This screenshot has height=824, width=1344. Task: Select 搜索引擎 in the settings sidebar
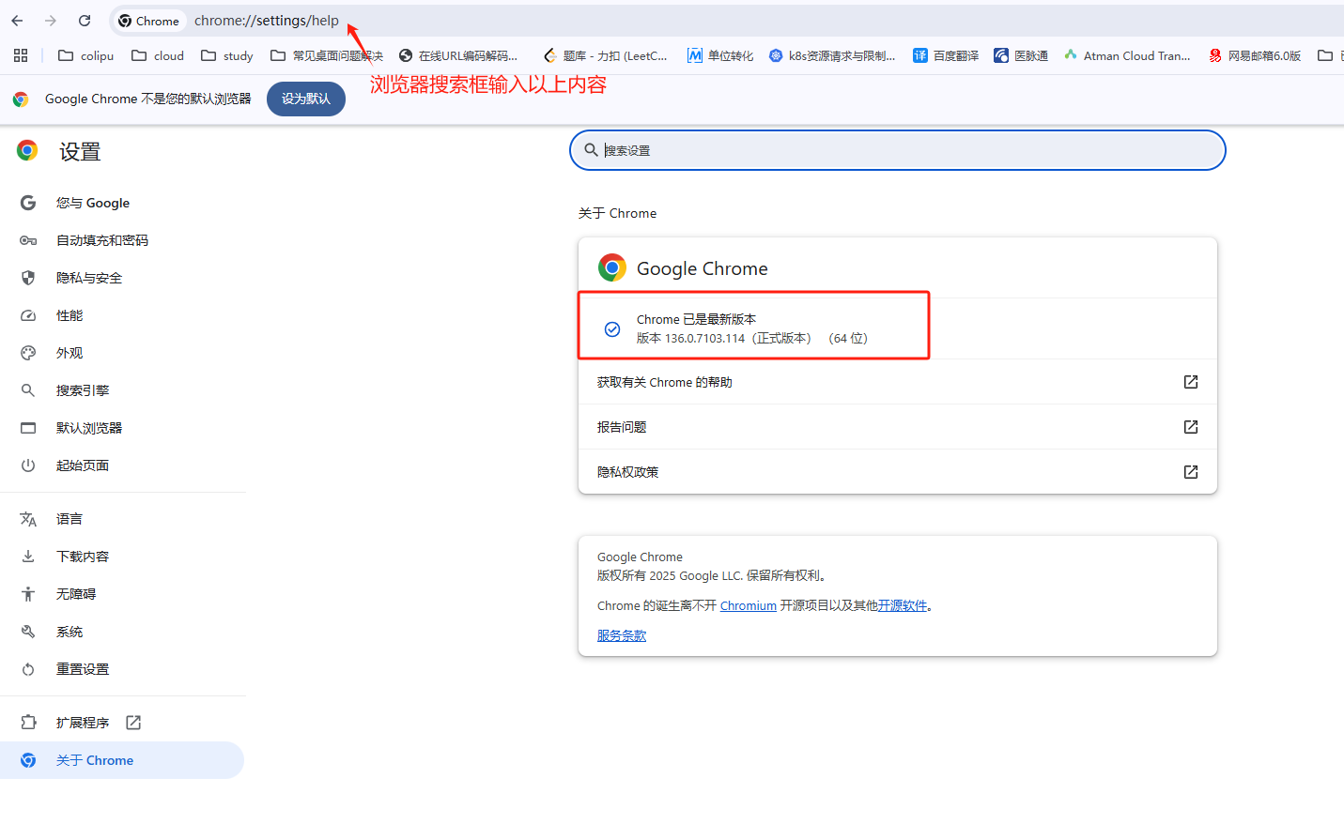pos(83,389)
